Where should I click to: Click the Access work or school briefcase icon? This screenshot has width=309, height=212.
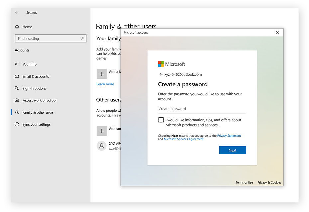(x=17, y=100)
